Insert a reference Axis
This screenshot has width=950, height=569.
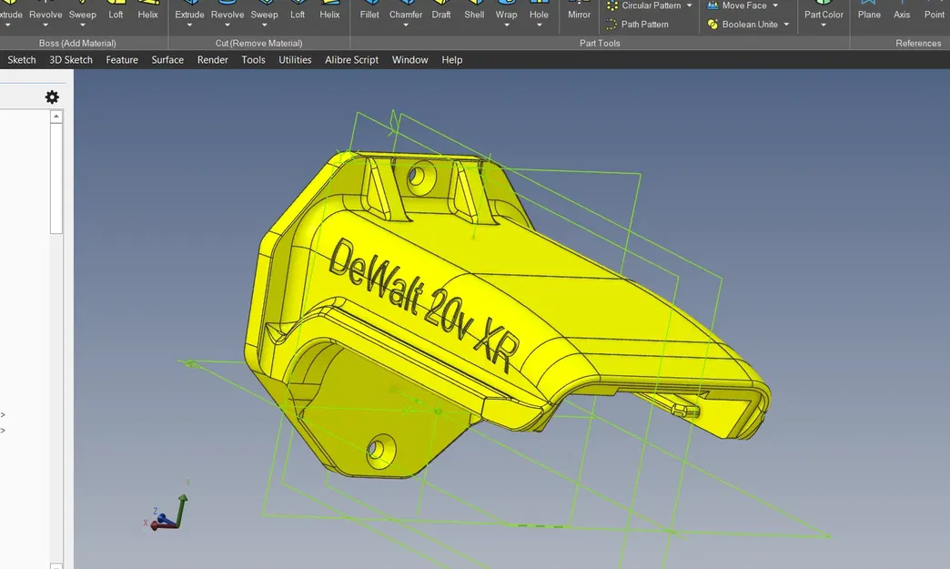click(x=902, y=14)
